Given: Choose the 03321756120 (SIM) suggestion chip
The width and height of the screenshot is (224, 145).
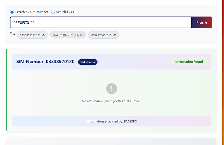Looking at the screenshot, I should click(104, 35).
